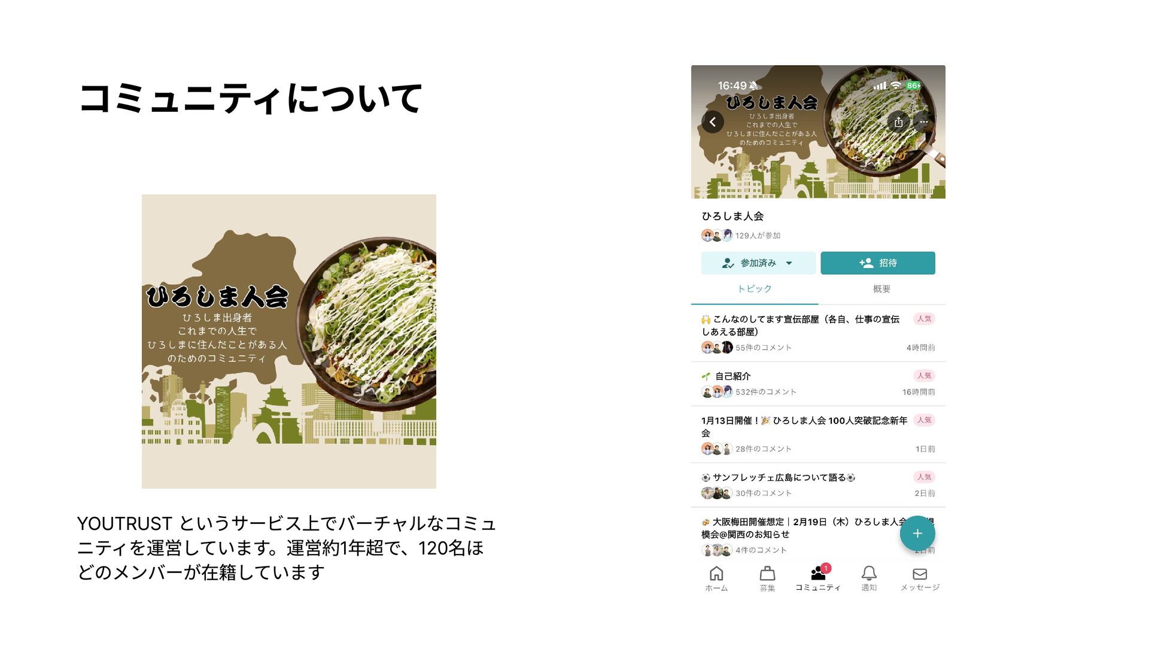1149x646 pixels.
Task: Open the share icon on header image
Action: coord(898,122)
